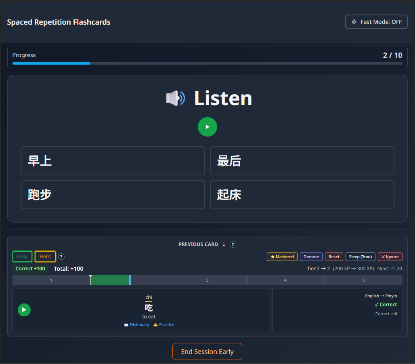Click 'Tier 2 → 2' text
The image size is (415, 364).
(x=319, y=269)
